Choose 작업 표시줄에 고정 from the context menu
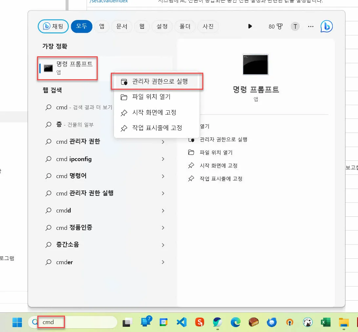 coord(157,128)
